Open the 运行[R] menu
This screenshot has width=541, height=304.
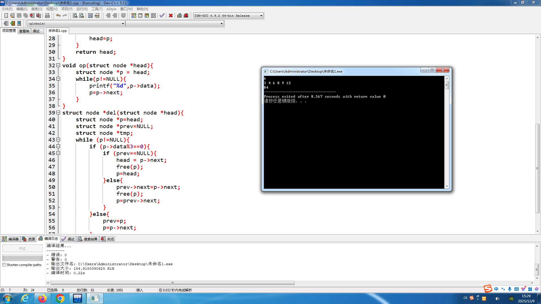tap(82, 9)
